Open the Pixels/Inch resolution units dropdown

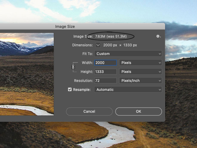(141, 80)
